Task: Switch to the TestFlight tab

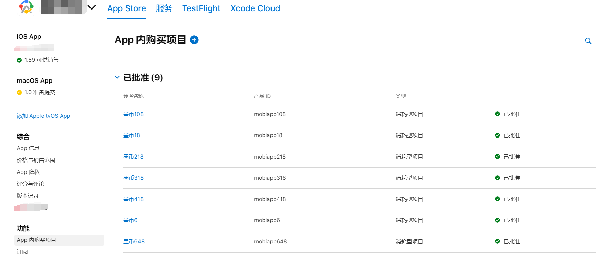Action: (201, 8)
